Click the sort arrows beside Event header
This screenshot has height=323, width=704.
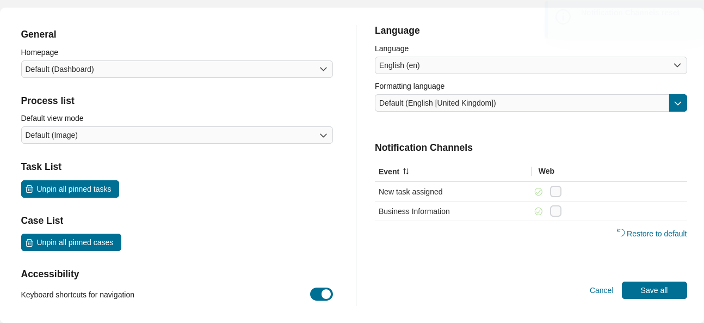pyautogui.click(x=406, y=171)
